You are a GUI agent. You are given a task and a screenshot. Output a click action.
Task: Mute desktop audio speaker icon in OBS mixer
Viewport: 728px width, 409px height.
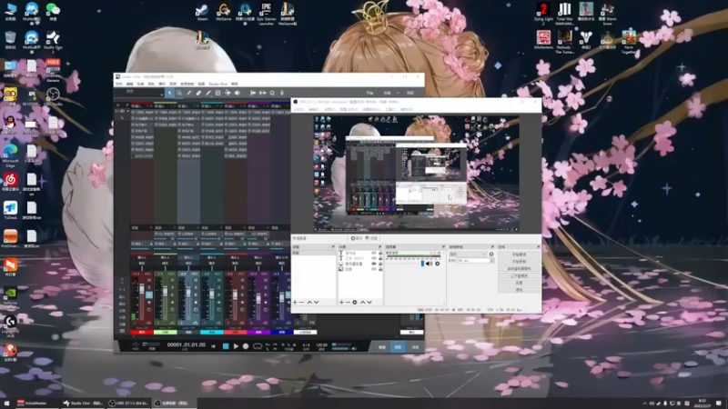(x=430, y=264)
